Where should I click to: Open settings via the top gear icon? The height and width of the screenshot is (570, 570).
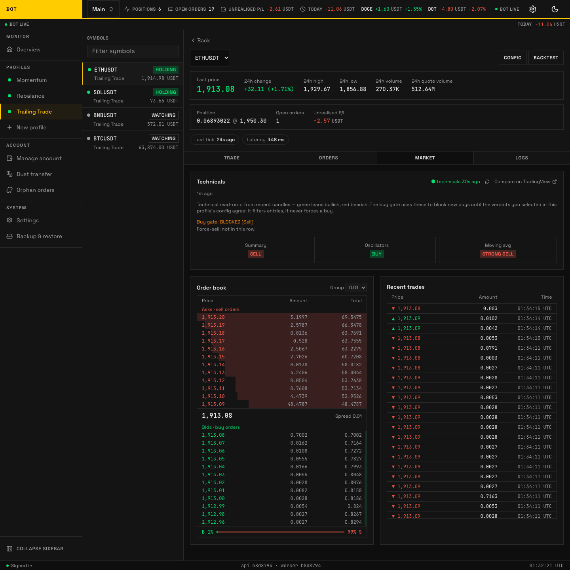pos(533,9)
